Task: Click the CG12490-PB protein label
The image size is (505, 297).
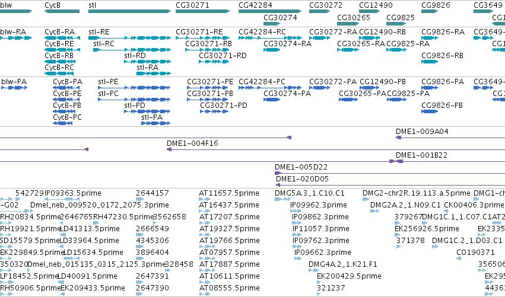Action: click(x=383, y=82)
